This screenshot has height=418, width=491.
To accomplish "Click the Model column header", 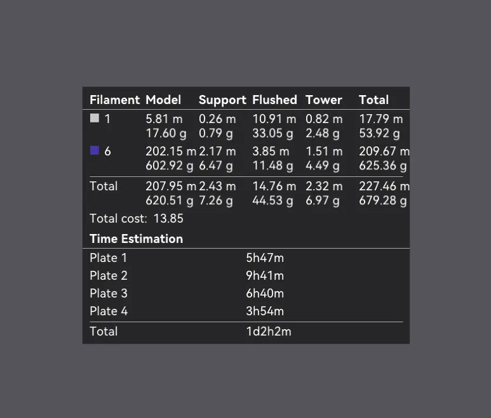I will tap(163, 100).
